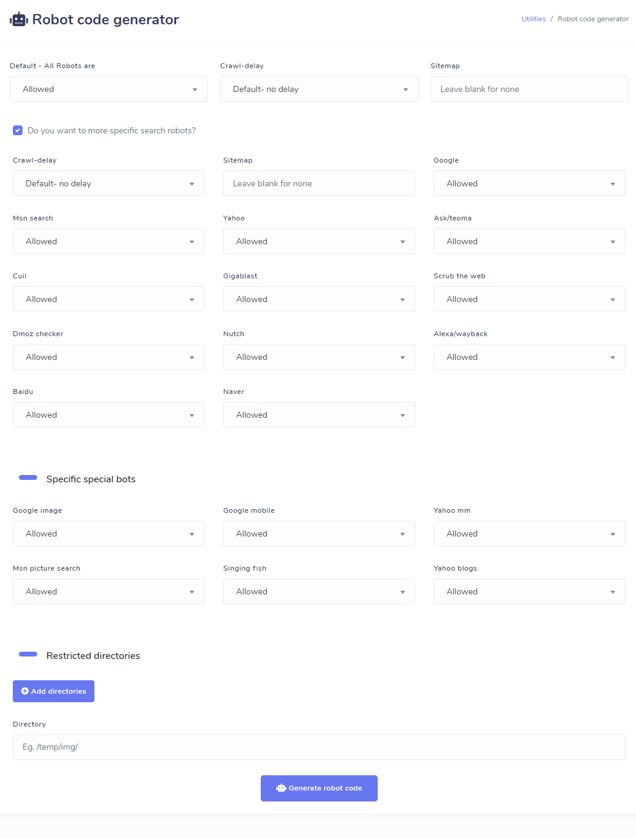The width and height of the screenshot is (636, 838).
Task: Click robot icon on Generate robot code button
Action: point(281,788)
